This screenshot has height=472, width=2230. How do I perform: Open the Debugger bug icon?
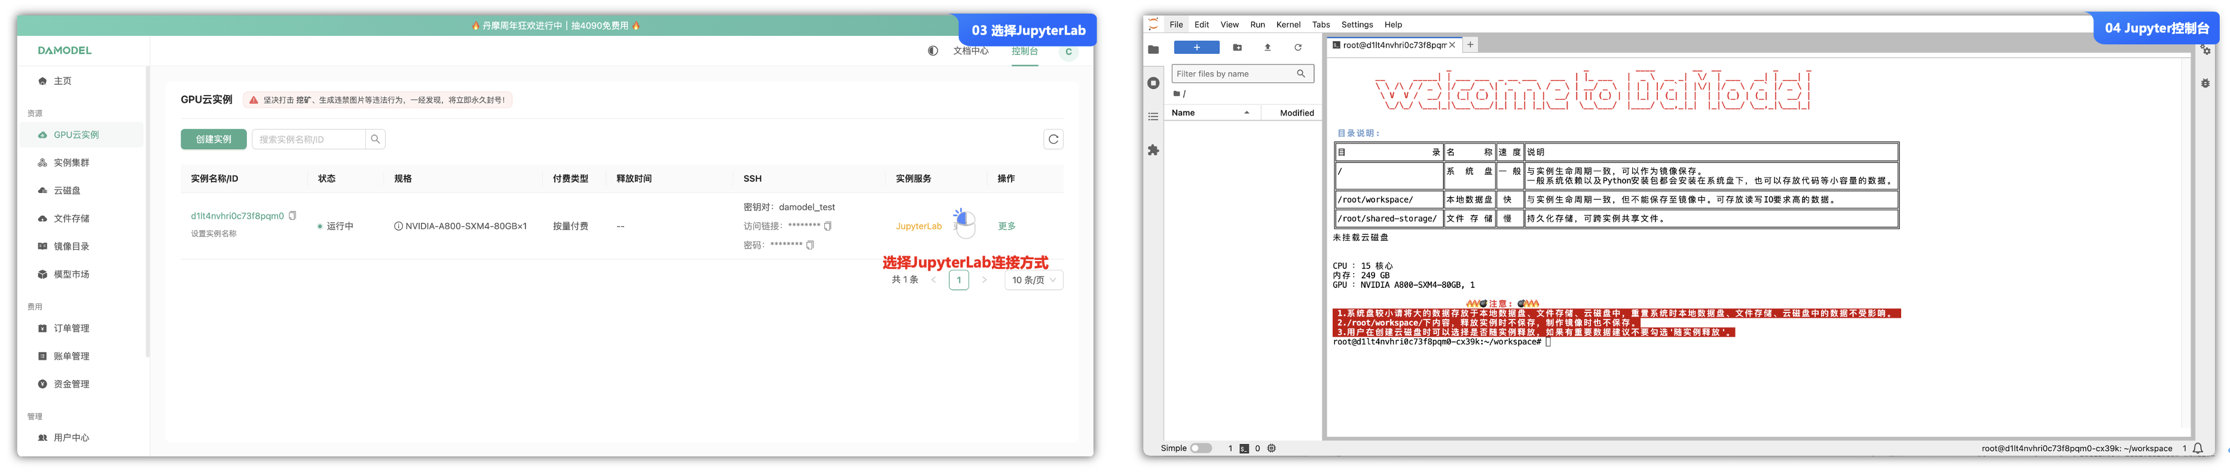tap(2205, 83)
